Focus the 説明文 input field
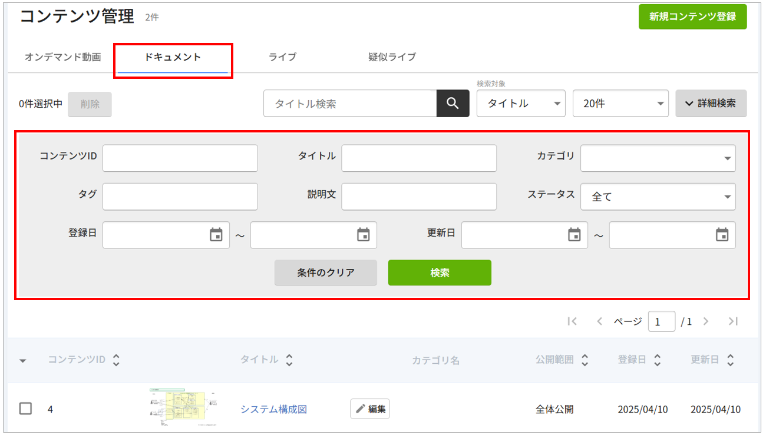Image resolution: width=766 pixels, height=435 pixels. coord(419,197)
